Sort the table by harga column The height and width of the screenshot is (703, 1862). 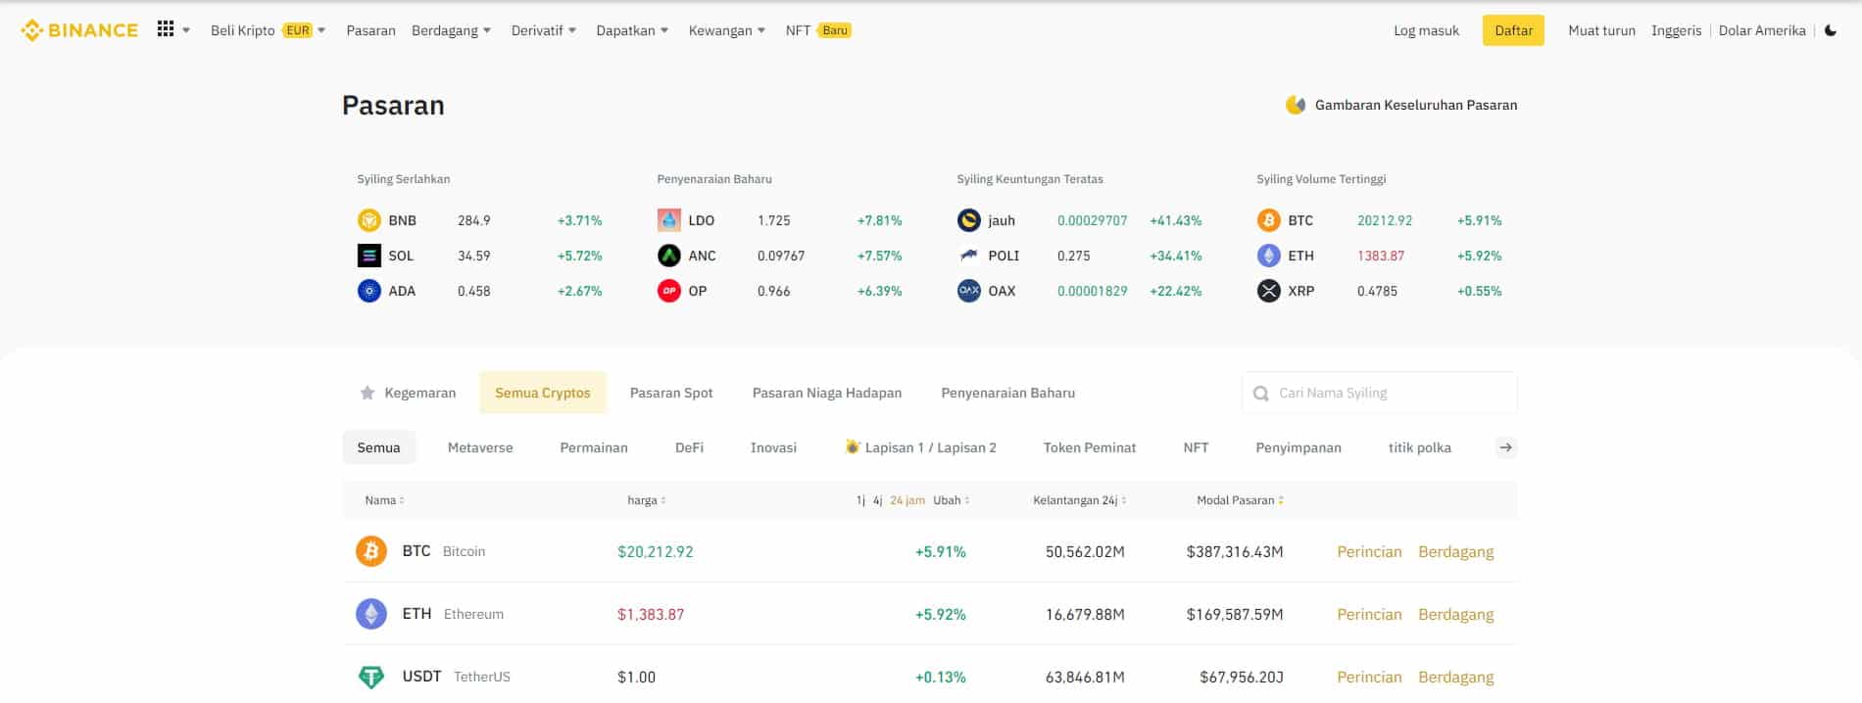click(x=647, y=500)
